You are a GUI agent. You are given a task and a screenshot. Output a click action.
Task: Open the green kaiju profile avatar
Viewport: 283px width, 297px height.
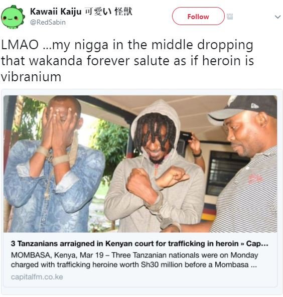pyautogui.click(x=13, y=17)
